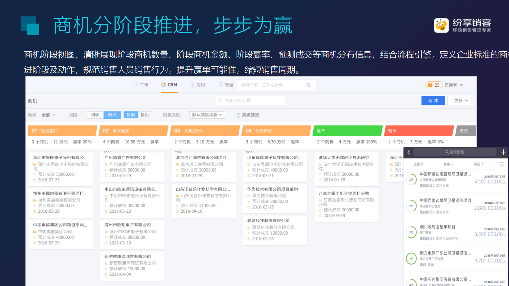Click the top search field for colleagues
Viewport: 509px width, 286px height.
pyautogui.click(x=276, y=85)
